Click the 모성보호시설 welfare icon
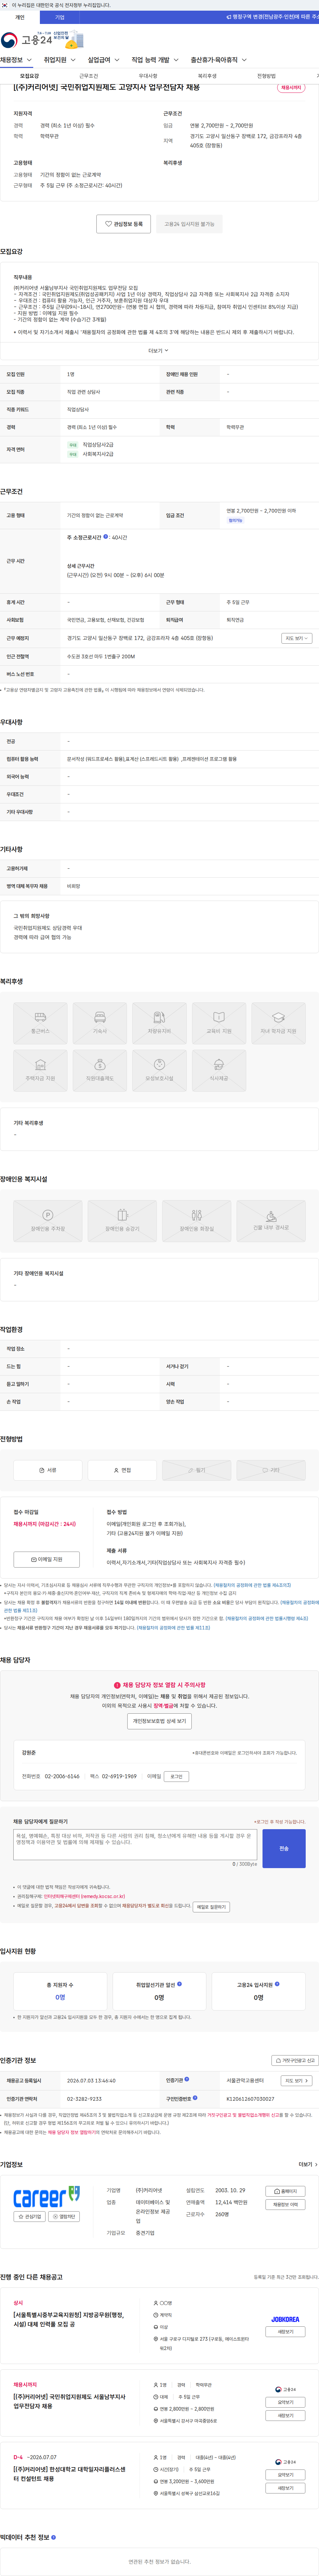 click(x=159, y=1071)
